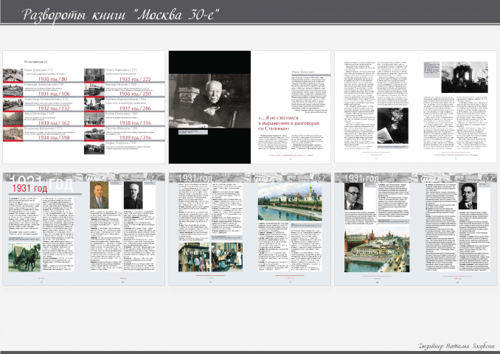Viewport: 500px width, 354px height.
Task: Click the title "Развороты книги Москва 30-е"
Action: click(x=120, y=15)
